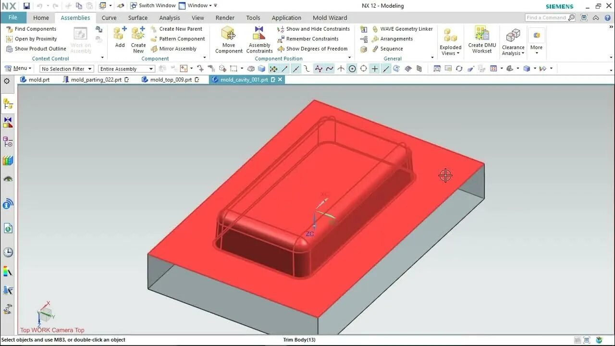Open Reuse Library books icon
This screenshot has height=346, width=615.
(8, 161)
